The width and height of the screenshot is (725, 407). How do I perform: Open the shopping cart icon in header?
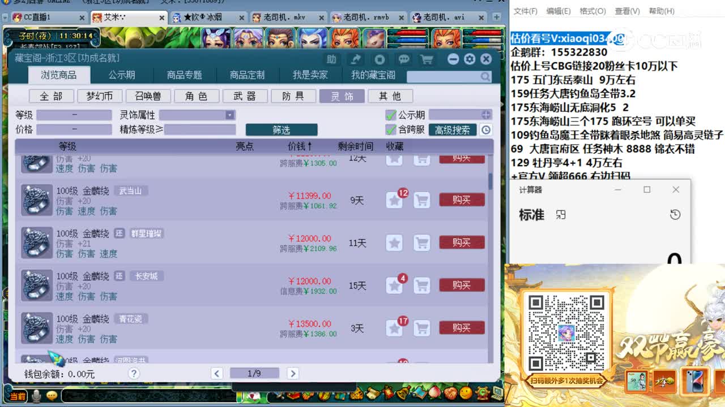pos(427,59)
